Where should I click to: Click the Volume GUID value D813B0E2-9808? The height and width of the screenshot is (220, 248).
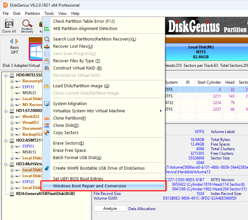[x=200, y=198]
